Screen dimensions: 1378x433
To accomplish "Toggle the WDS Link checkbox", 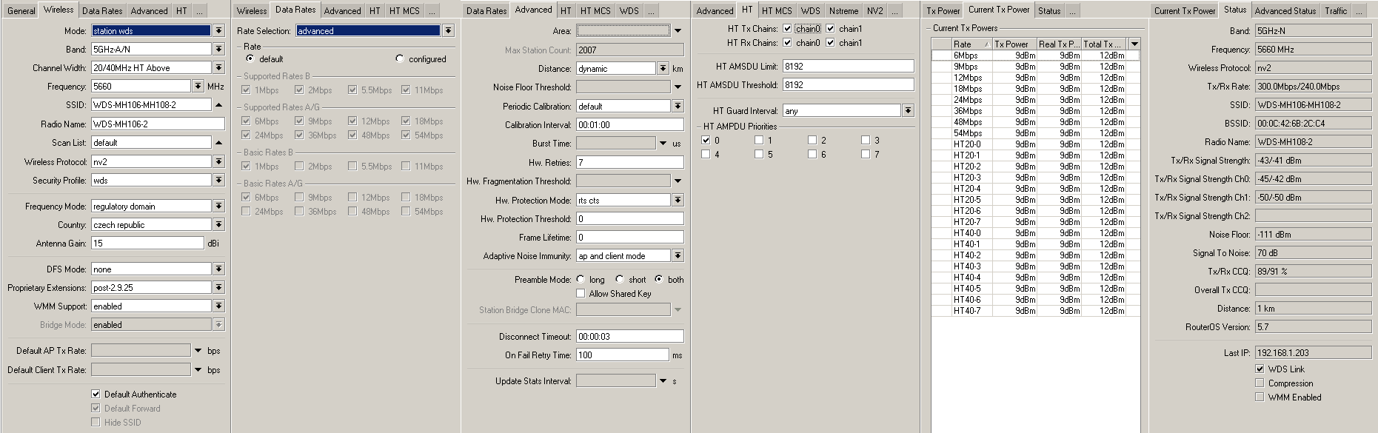I will tap(1260, 369).
